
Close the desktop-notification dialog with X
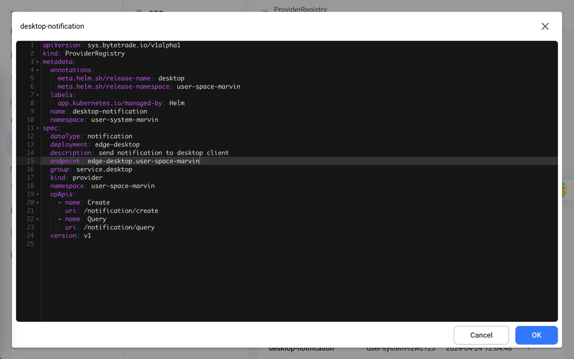(x=545, y=26)
